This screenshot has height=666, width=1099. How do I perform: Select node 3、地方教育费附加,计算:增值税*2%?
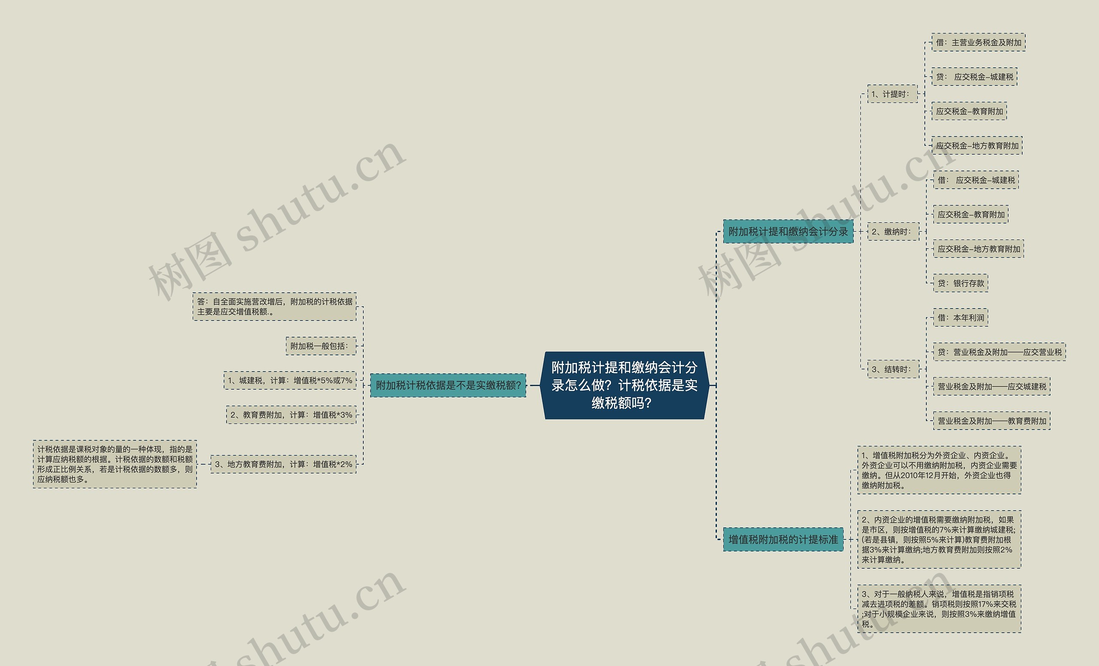pos(283,464)
